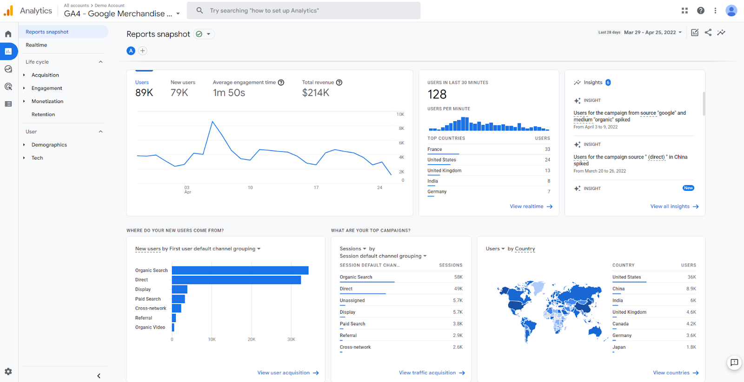
Task: Open the Explore icon in left rail
Action: (8, 69)
